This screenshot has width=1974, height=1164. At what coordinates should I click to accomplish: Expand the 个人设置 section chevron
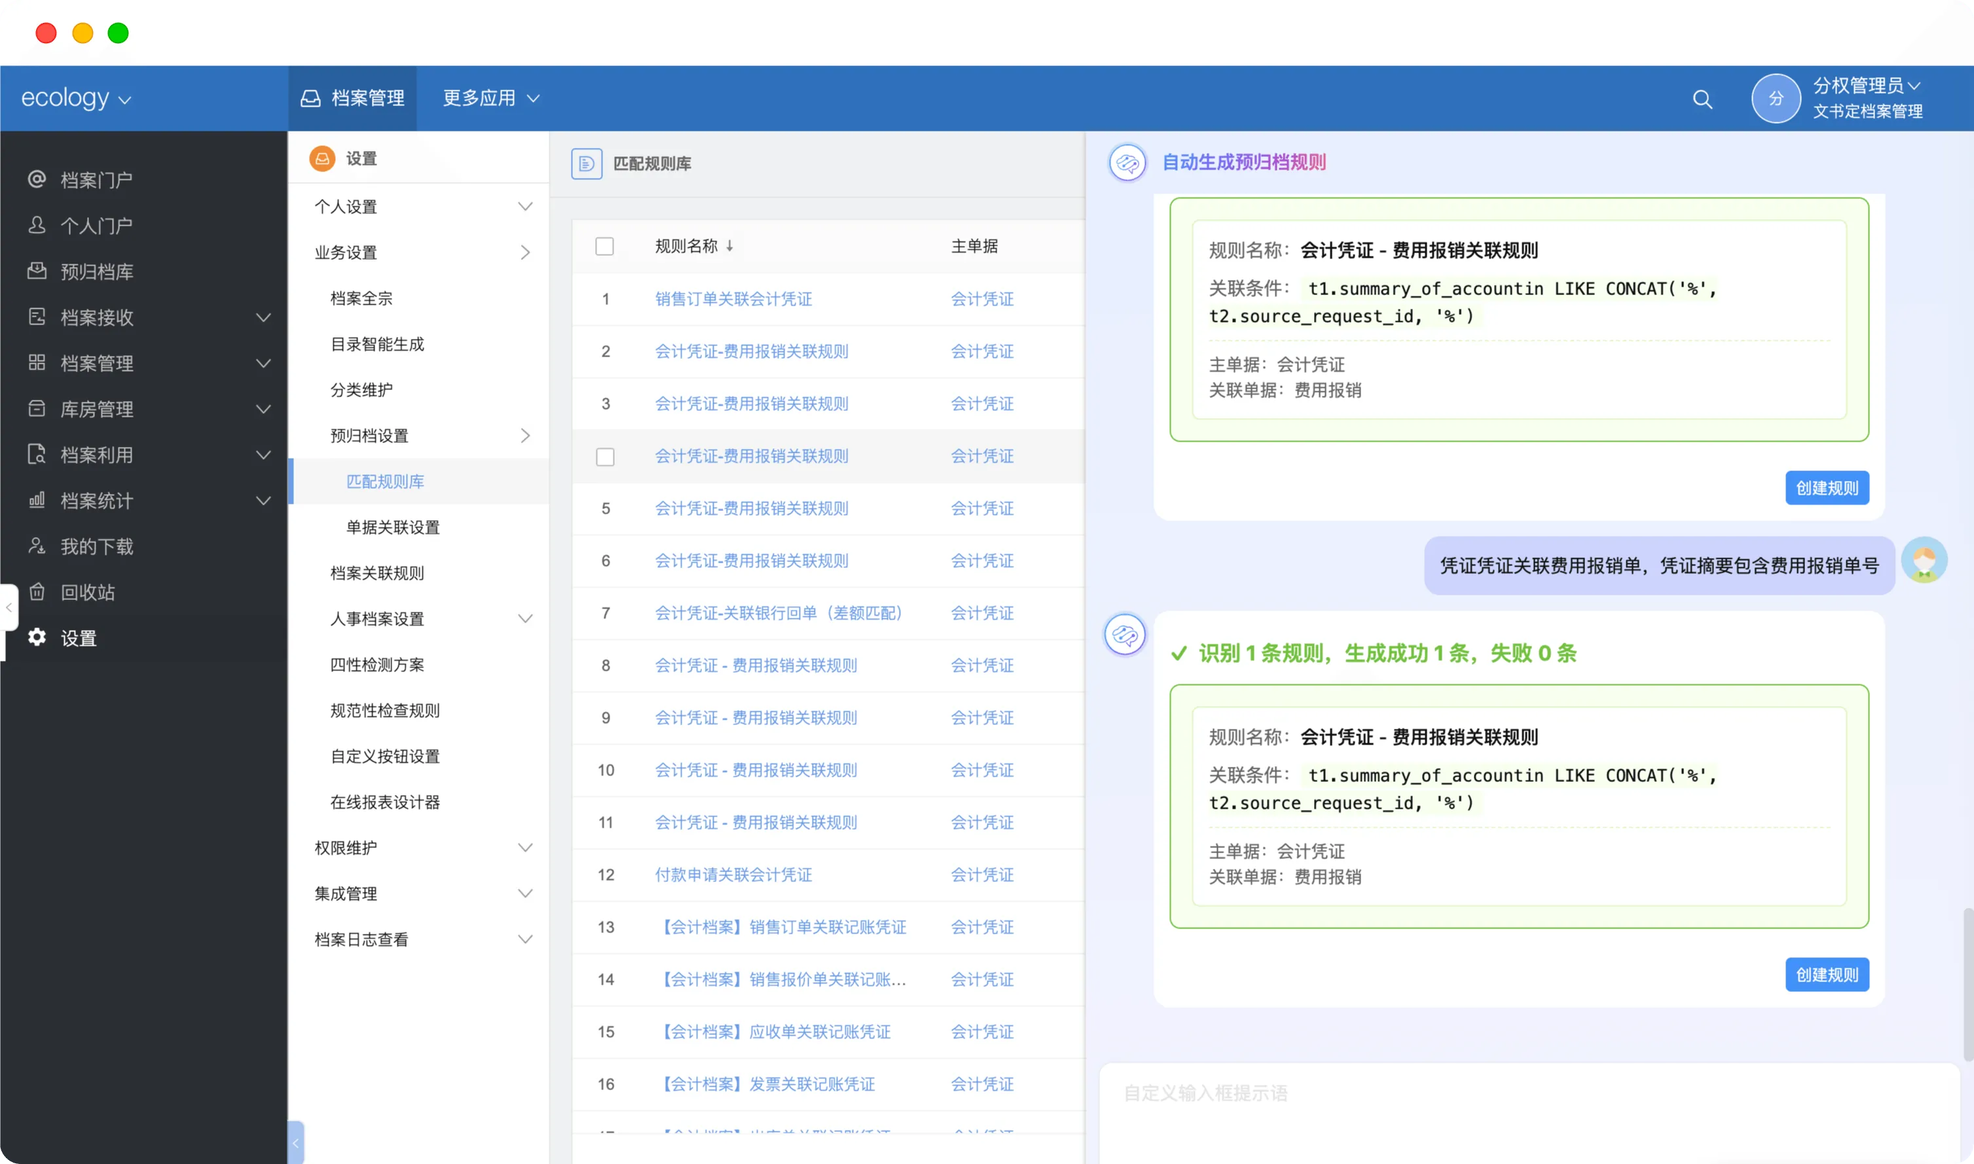click(x=525, y=206)
